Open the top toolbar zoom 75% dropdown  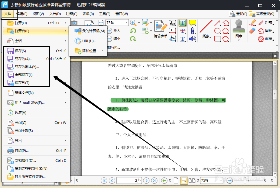(126, 23)
